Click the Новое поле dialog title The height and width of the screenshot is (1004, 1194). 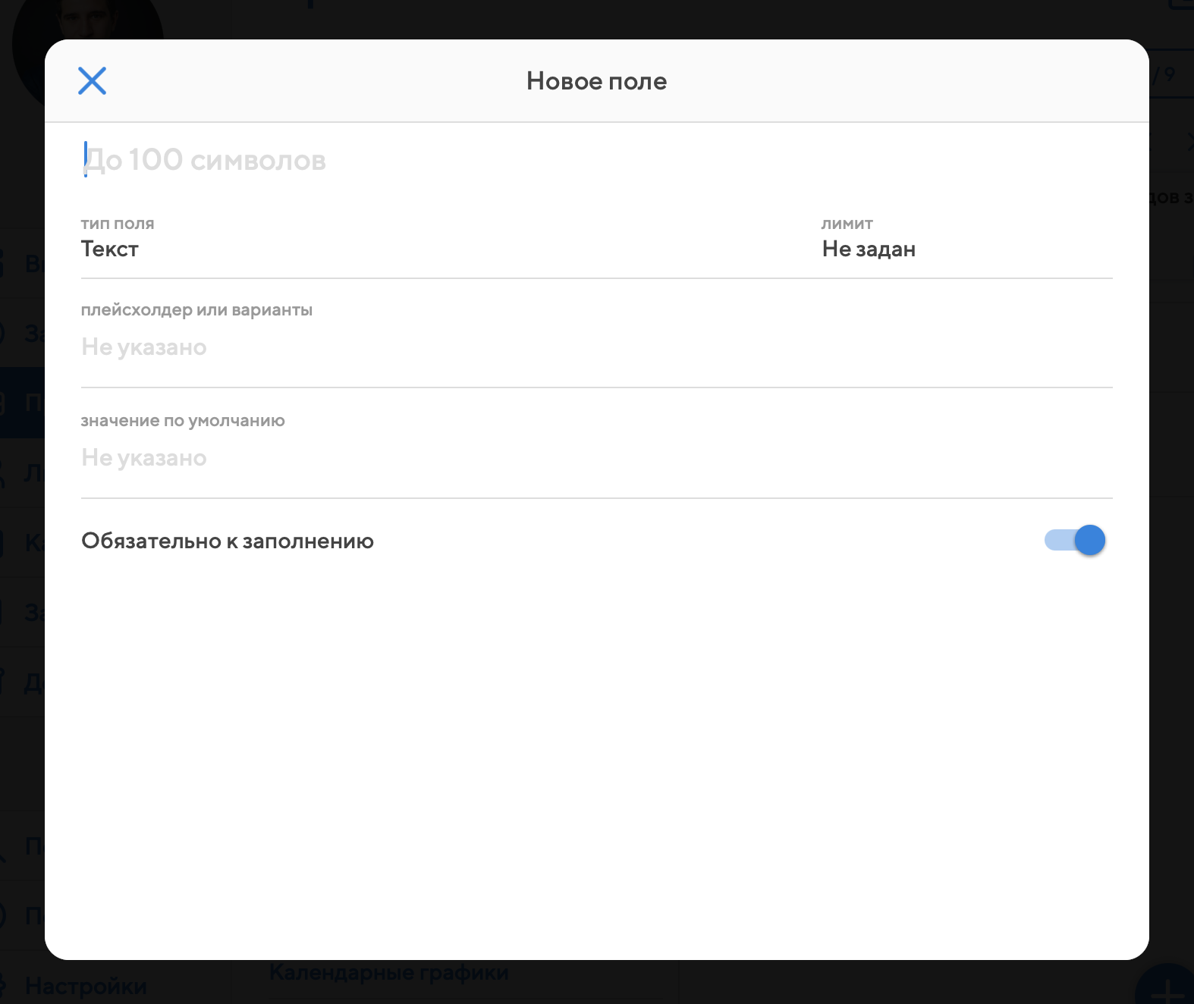(596, 81)
